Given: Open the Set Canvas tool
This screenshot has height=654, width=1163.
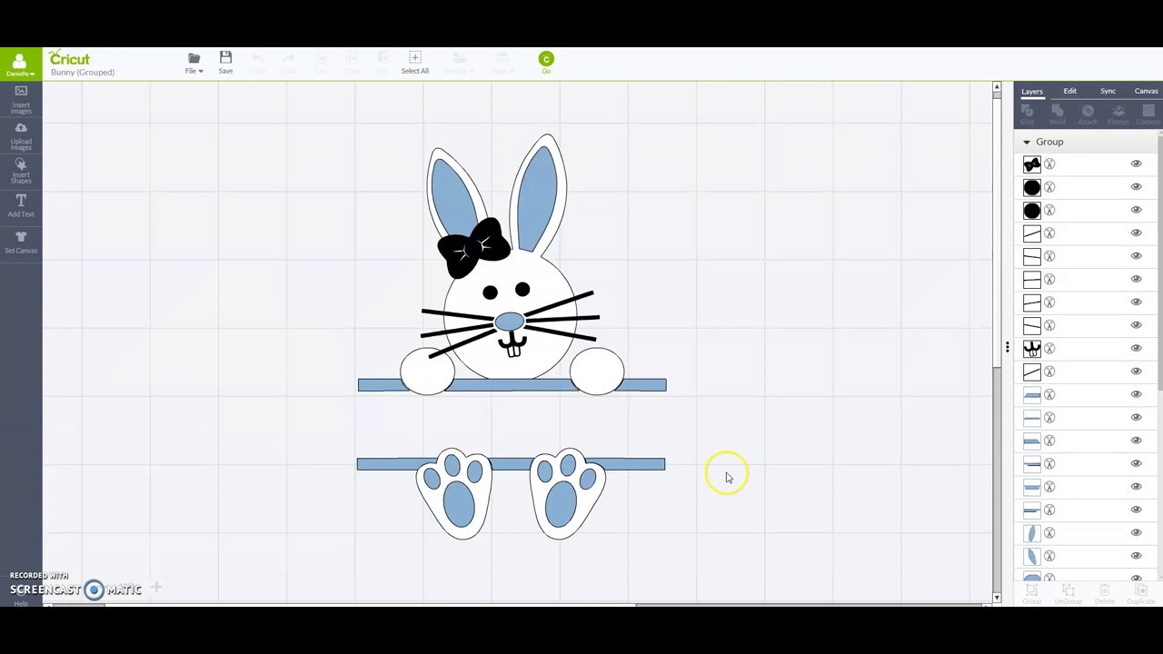Looking at the screenshot, I should pyautogui.click(x=21, y=243).
